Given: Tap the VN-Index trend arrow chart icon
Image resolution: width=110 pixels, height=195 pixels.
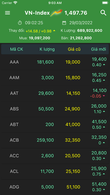Looking at the screenshot, I should [x=56, y=13].
